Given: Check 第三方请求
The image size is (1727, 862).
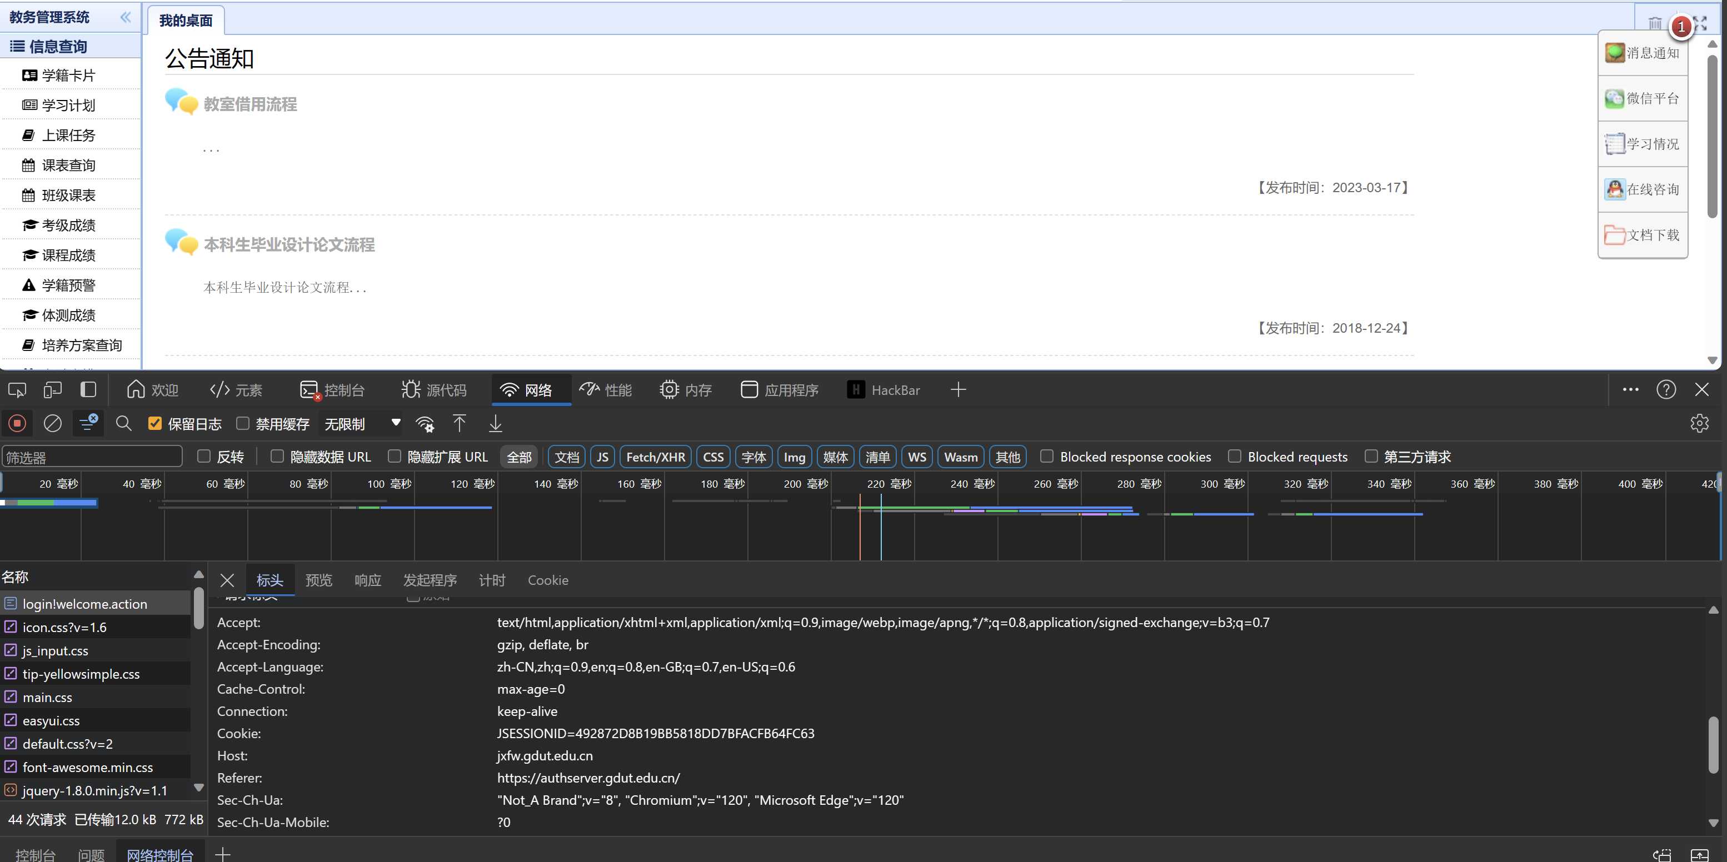Looking at the screenshot, I should [1371, 457].
